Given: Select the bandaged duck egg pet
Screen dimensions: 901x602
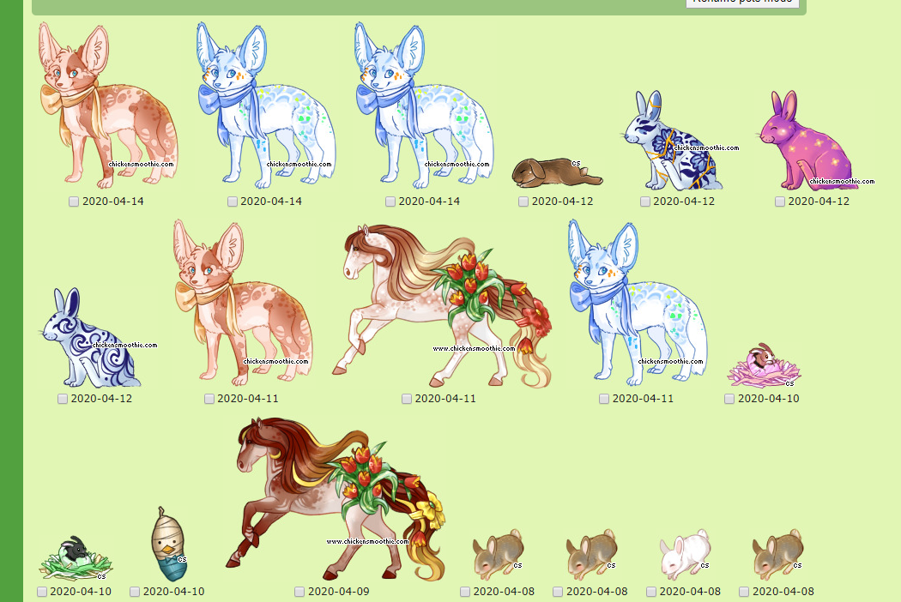Looking at the screenshot, I should (x=169, y=544).
